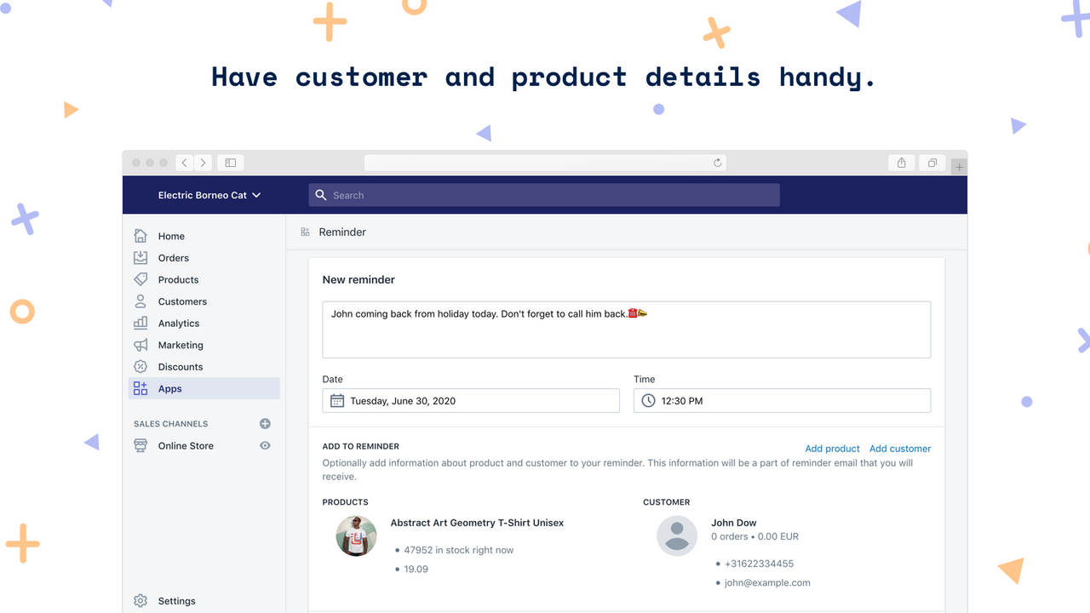Click the Apps grid icon

pos(140,388)
